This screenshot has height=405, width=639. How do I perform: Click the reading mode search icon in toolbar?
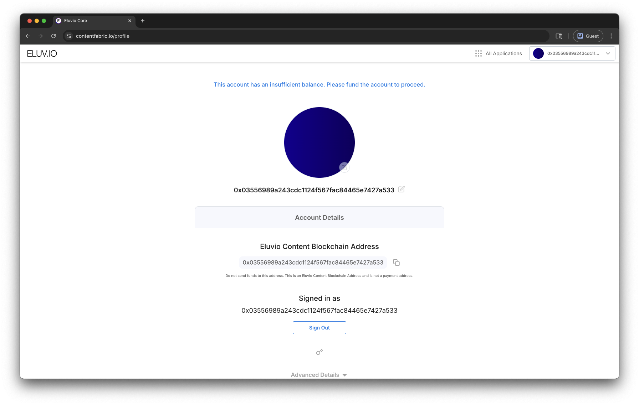(559, 36)
